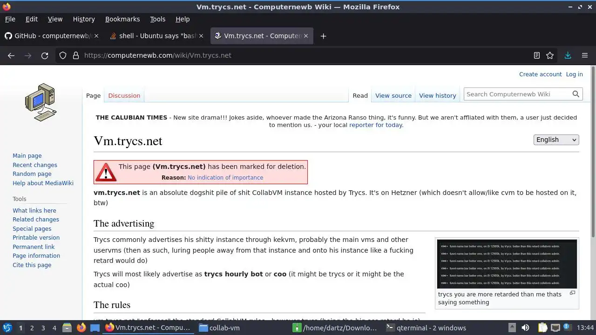Open Permanent link in sidebar
Image resolution: width=596 pixels, height=335 pixels.
(34, 247)
